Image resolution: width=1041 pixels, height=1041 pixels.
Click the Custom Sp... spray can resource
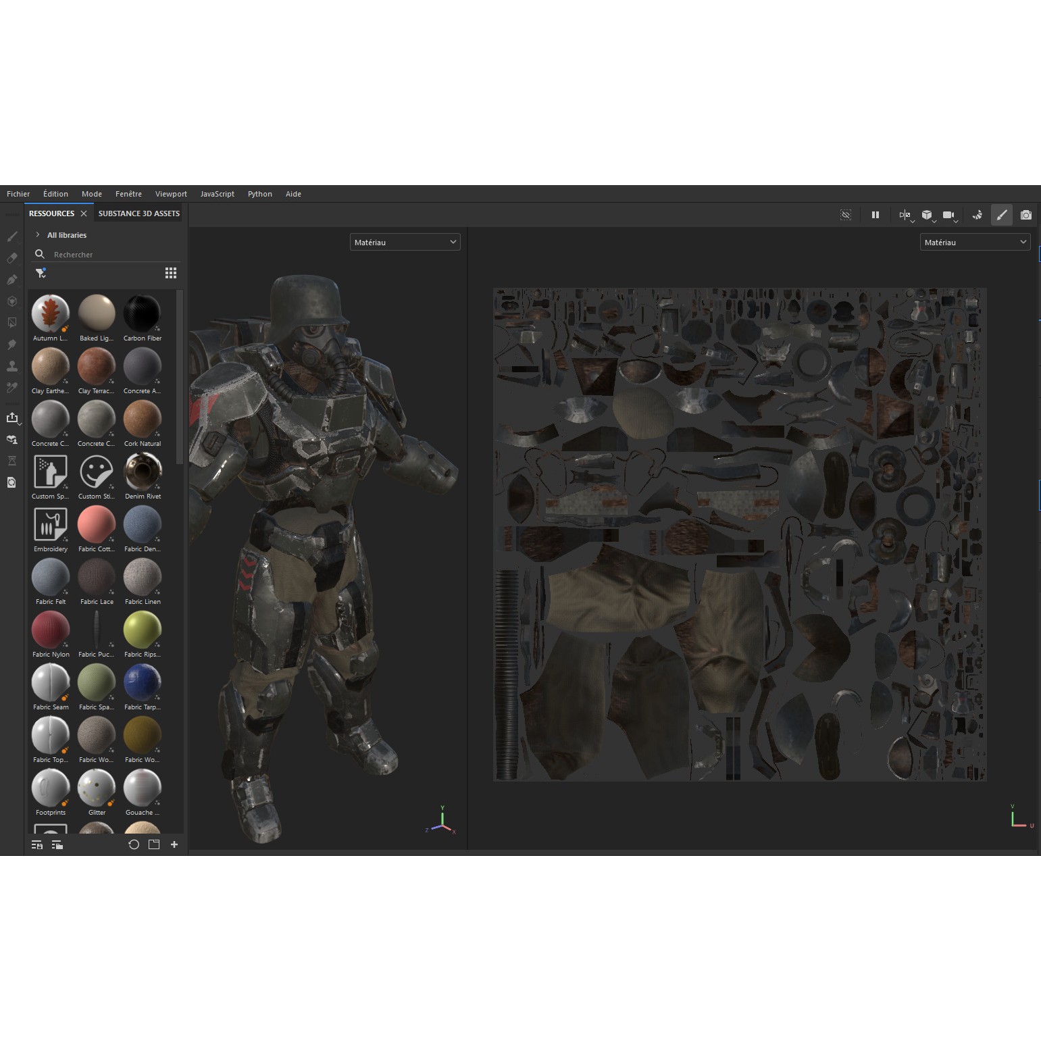51,476
